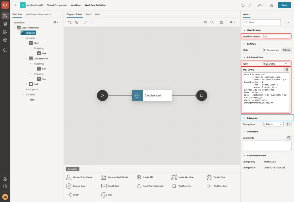Open Administration user-settings icon

click(5, 179)
